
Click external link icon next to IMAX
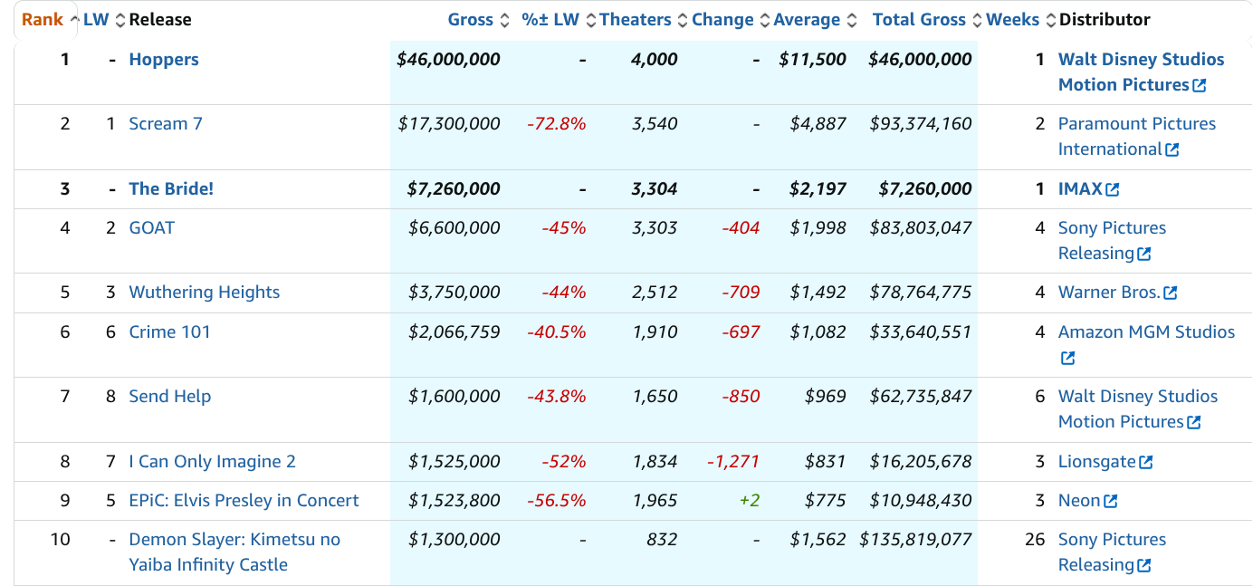pos(1113,189)
